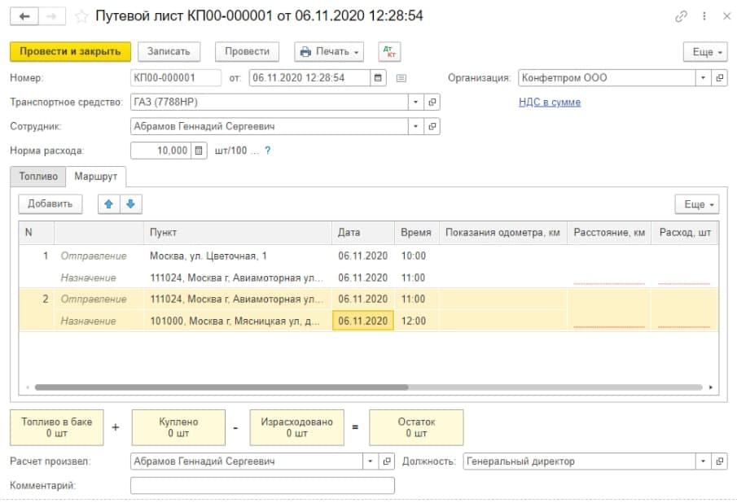Click the Должность field Генеральный директор
The image size is (737, 503).
(579, 461)
